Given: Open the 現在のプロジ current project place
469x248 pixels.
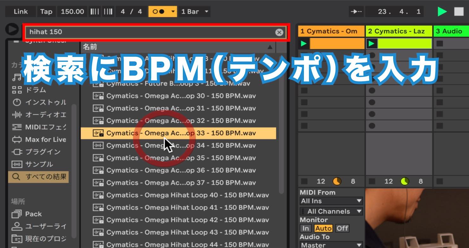Looking at the screenshot, I should 39,238.
